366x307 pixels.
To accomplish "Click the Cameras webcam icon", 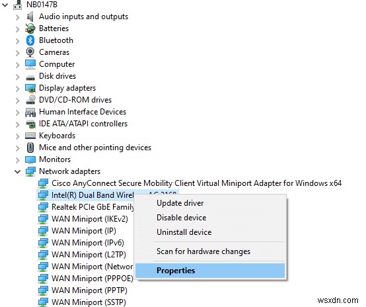I will pos(30,52).
